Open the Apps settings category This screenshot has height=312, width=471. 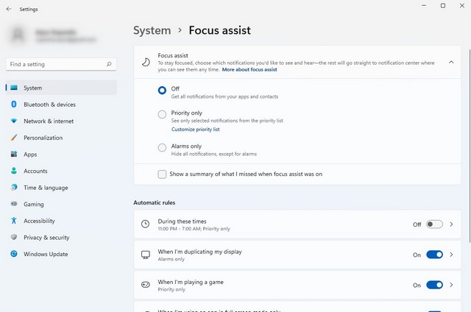click(30, 155)
